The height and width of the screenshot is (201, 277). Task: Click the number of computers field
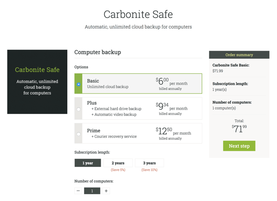point(92,191)
